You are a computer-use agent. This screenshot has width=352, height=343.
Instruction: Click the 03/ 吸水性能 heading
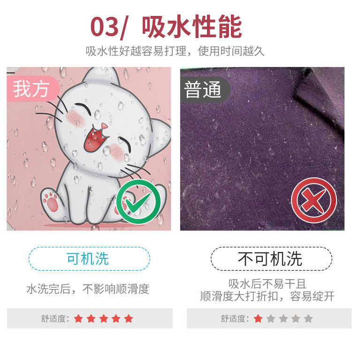[166, 27]
